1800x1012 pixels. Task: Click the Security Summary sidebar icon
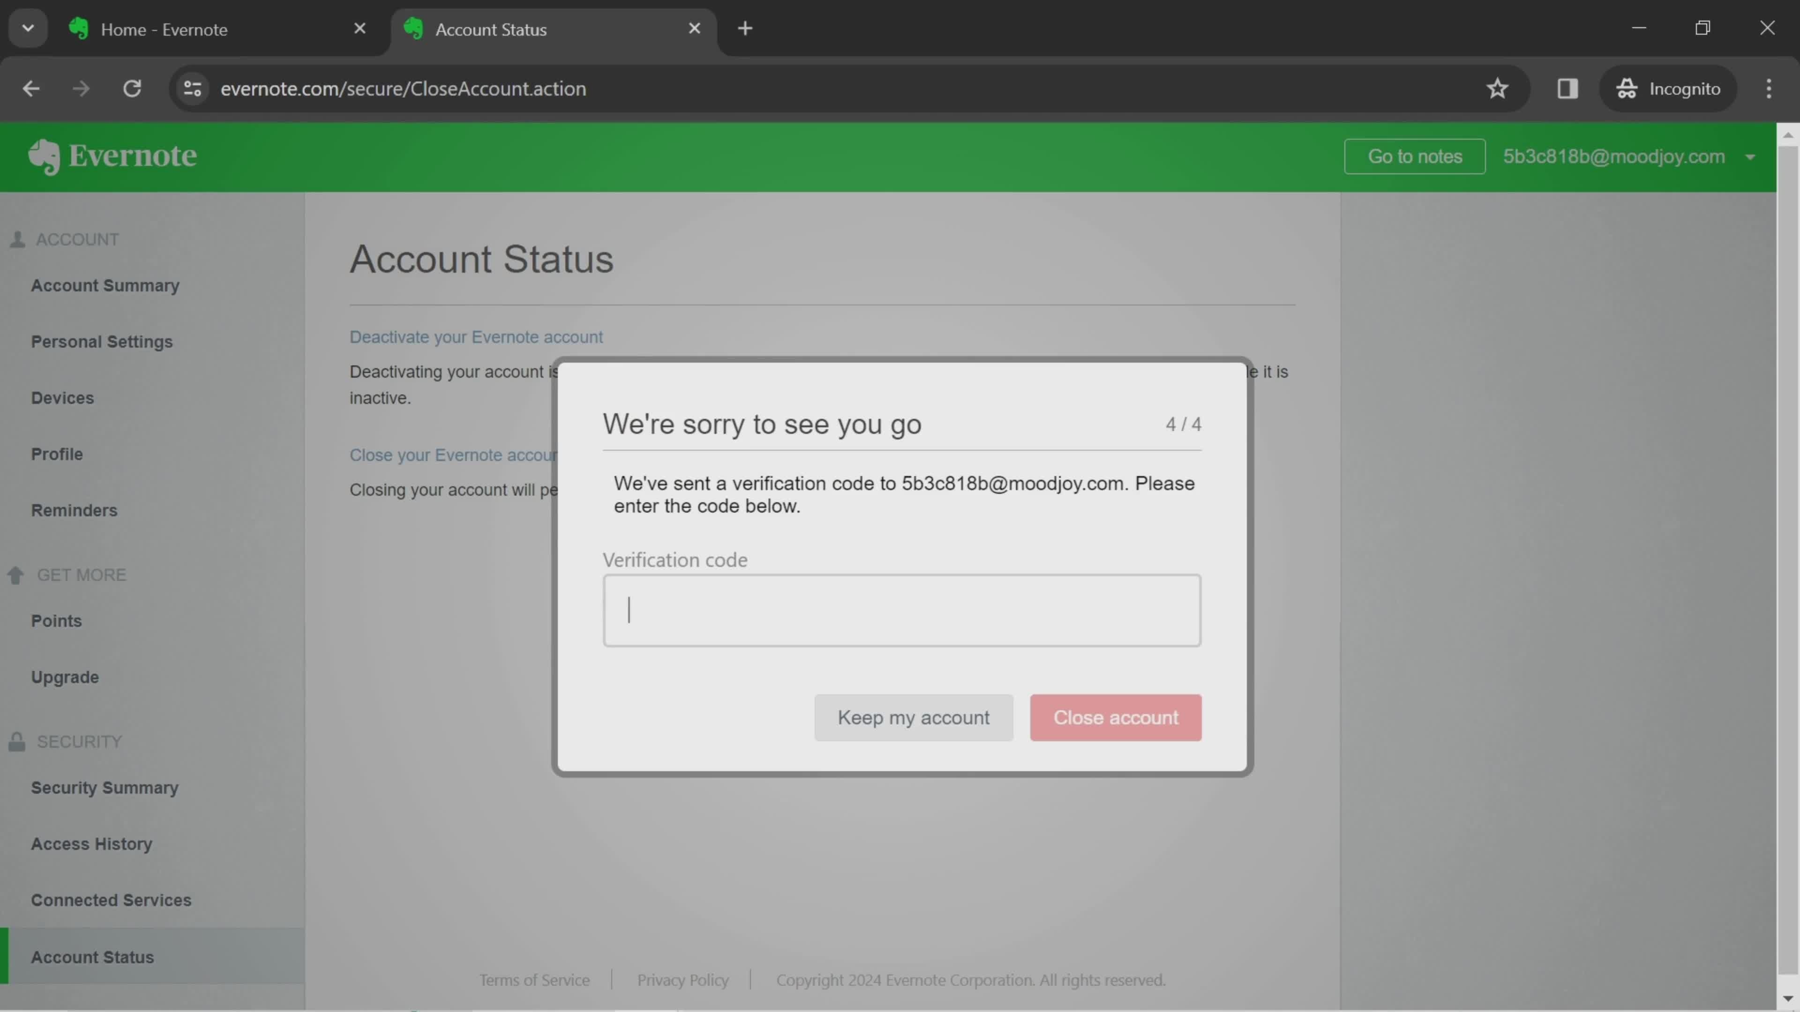105,787
